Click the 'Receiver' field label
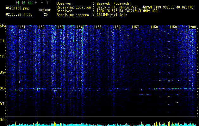 [64, 11]
